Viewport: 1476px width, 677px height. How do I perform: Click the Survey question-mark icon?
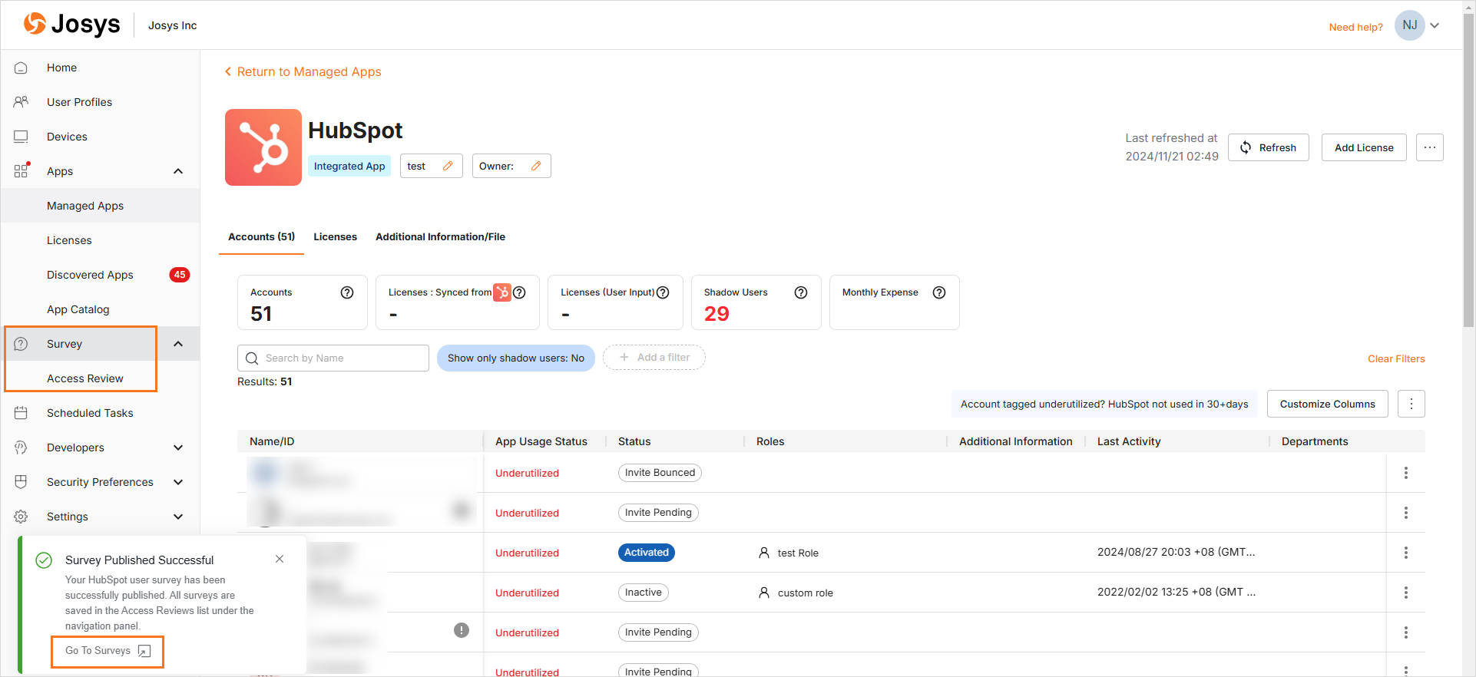point(21,344)
